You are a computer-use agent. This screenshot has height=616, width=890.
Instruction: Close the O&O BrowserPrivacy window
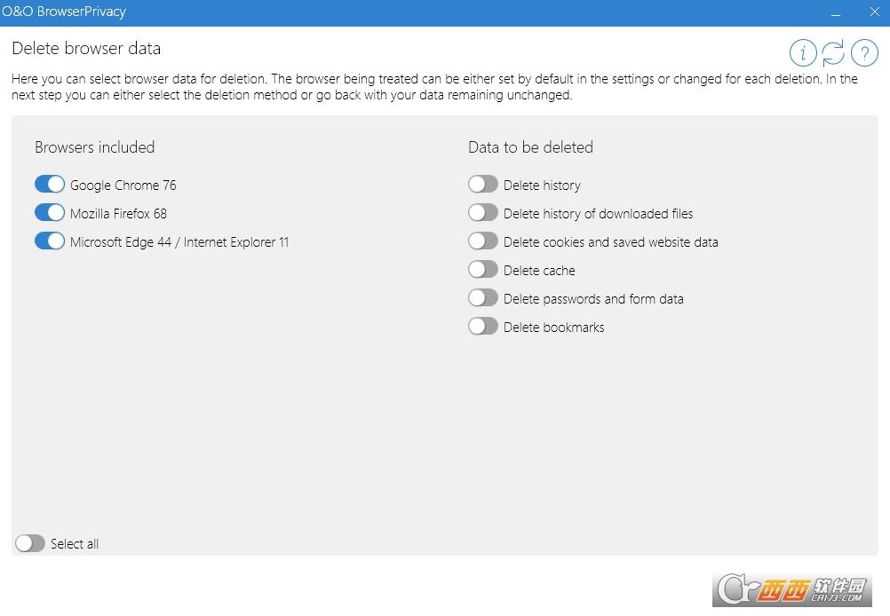pyautogui.click(x=874, y=12)
